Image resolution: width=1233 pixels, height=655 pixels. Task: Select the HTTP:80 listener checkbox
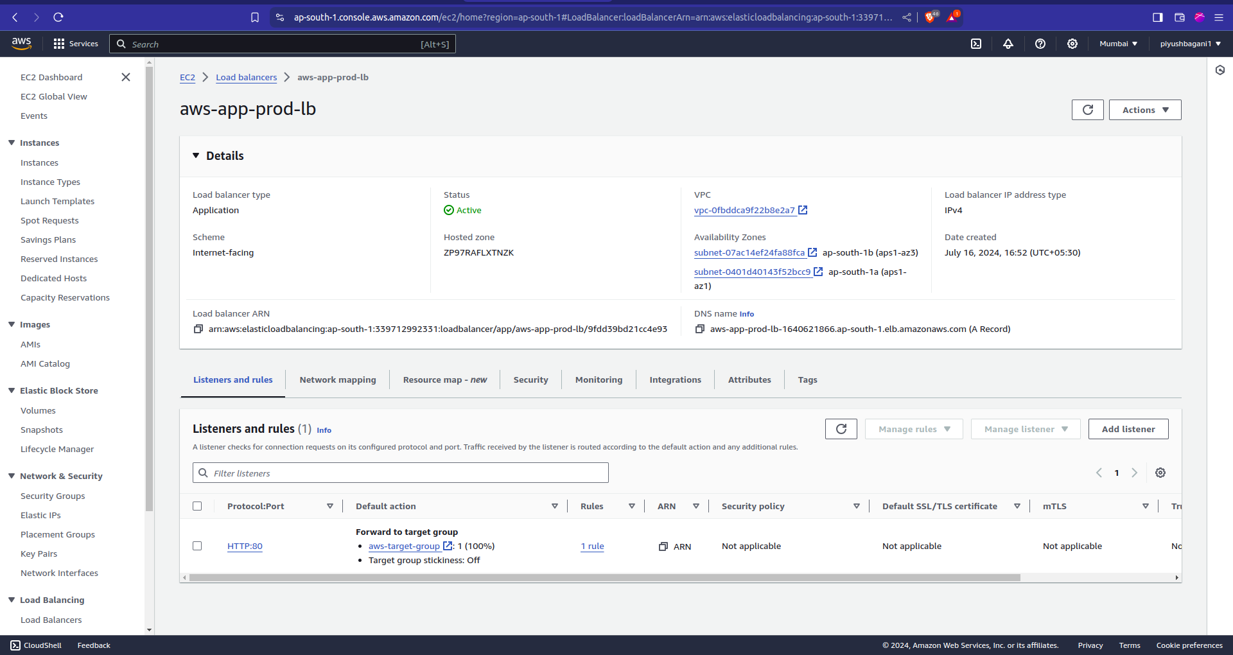(197, 546)
